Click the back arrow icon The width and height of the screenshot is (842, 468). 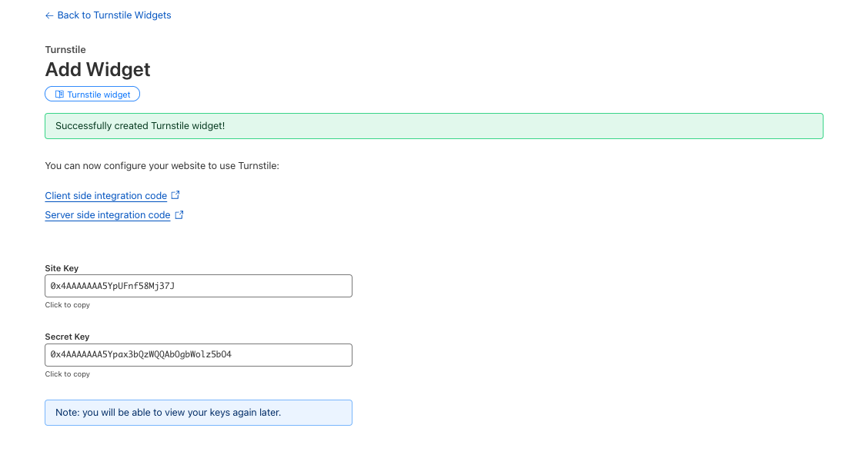[x=49, y=15]
